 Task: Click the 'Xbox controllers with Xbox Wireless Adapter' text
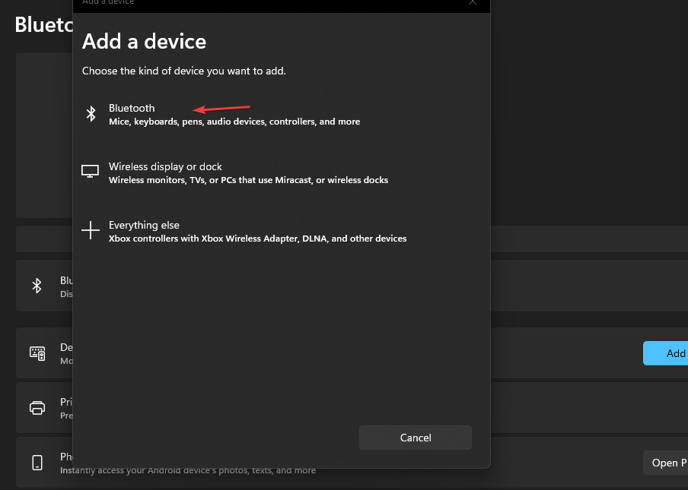point(257,239)
